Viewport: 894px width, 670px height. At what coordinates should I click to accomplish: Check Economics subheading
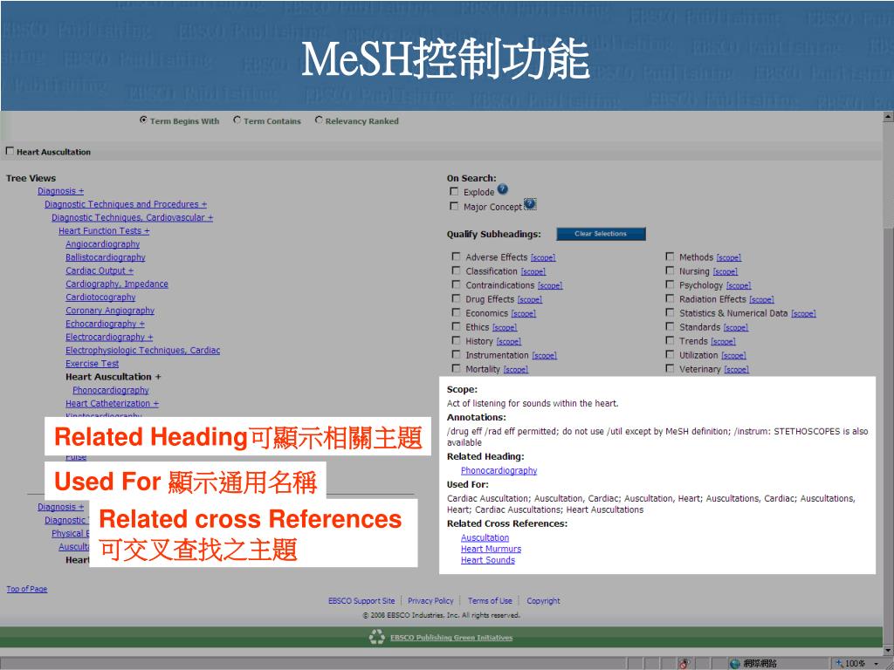tap(456, 312)
